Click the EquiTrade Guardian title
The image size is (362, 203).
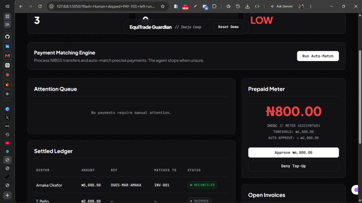[x=150, y=27]
